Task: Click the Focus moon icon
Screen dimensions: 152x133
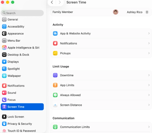Action: (4, 100)
